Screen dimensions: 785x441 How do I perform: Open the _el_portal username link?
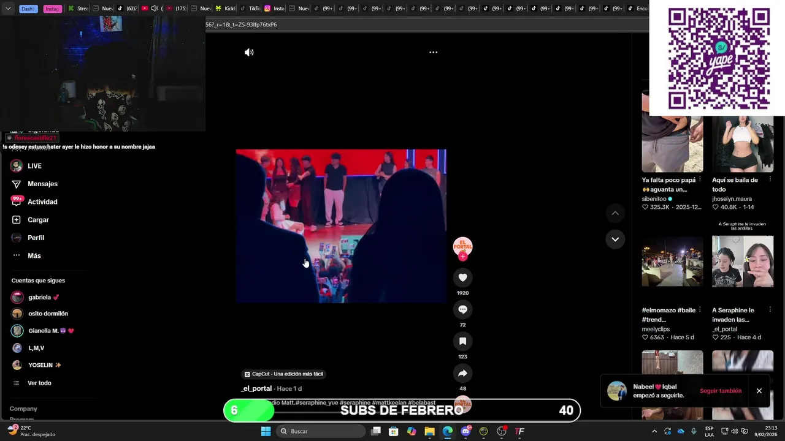[256, 388]
